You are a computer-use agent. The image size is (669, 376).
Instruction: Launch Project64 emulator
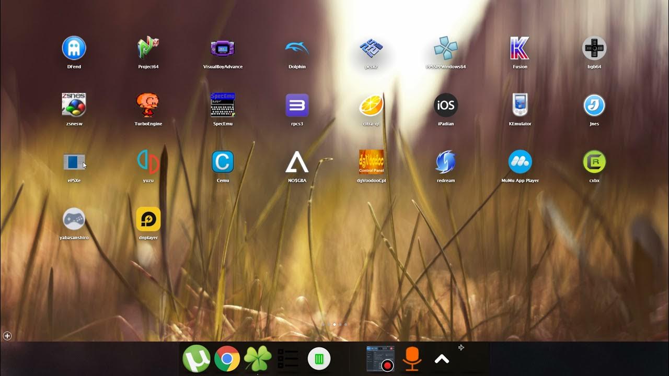[148, 48]
